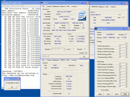Open the RAS# Precharge (tRP) dropdown
130x97 pixels.
[x=126, y=54]
